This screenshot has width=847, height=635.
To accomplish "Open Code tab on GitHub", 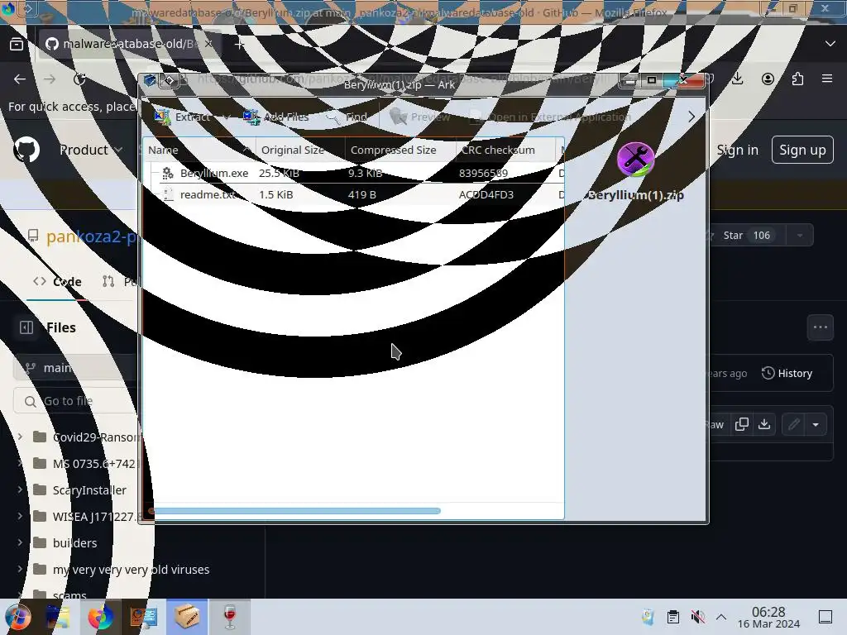I will [x=57, y=281].
